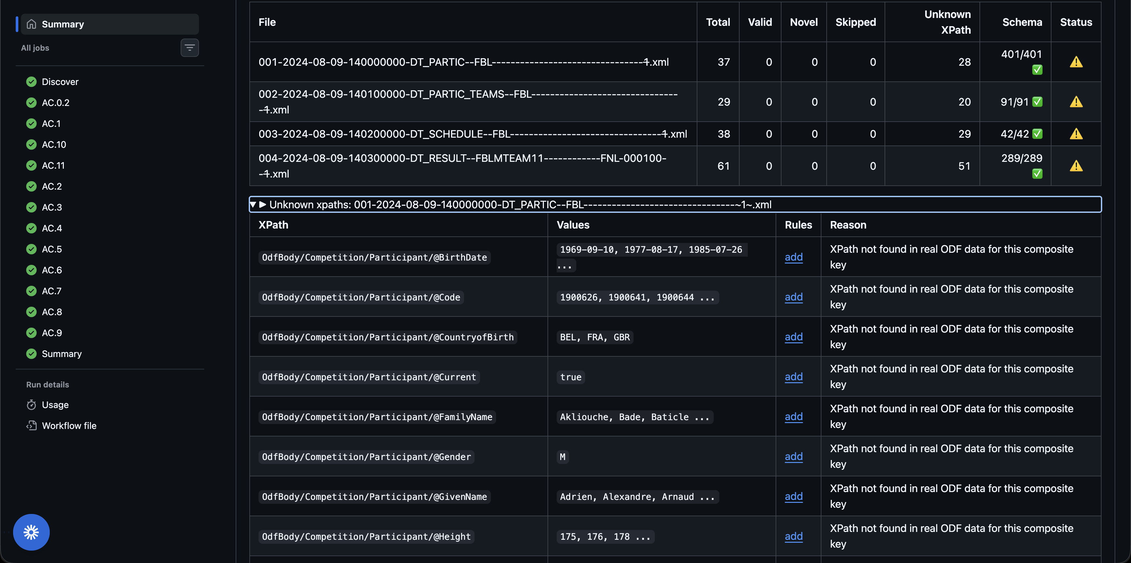Click the green check icon beside AC.0.2

pyautogui.click(x=31, y=103)
